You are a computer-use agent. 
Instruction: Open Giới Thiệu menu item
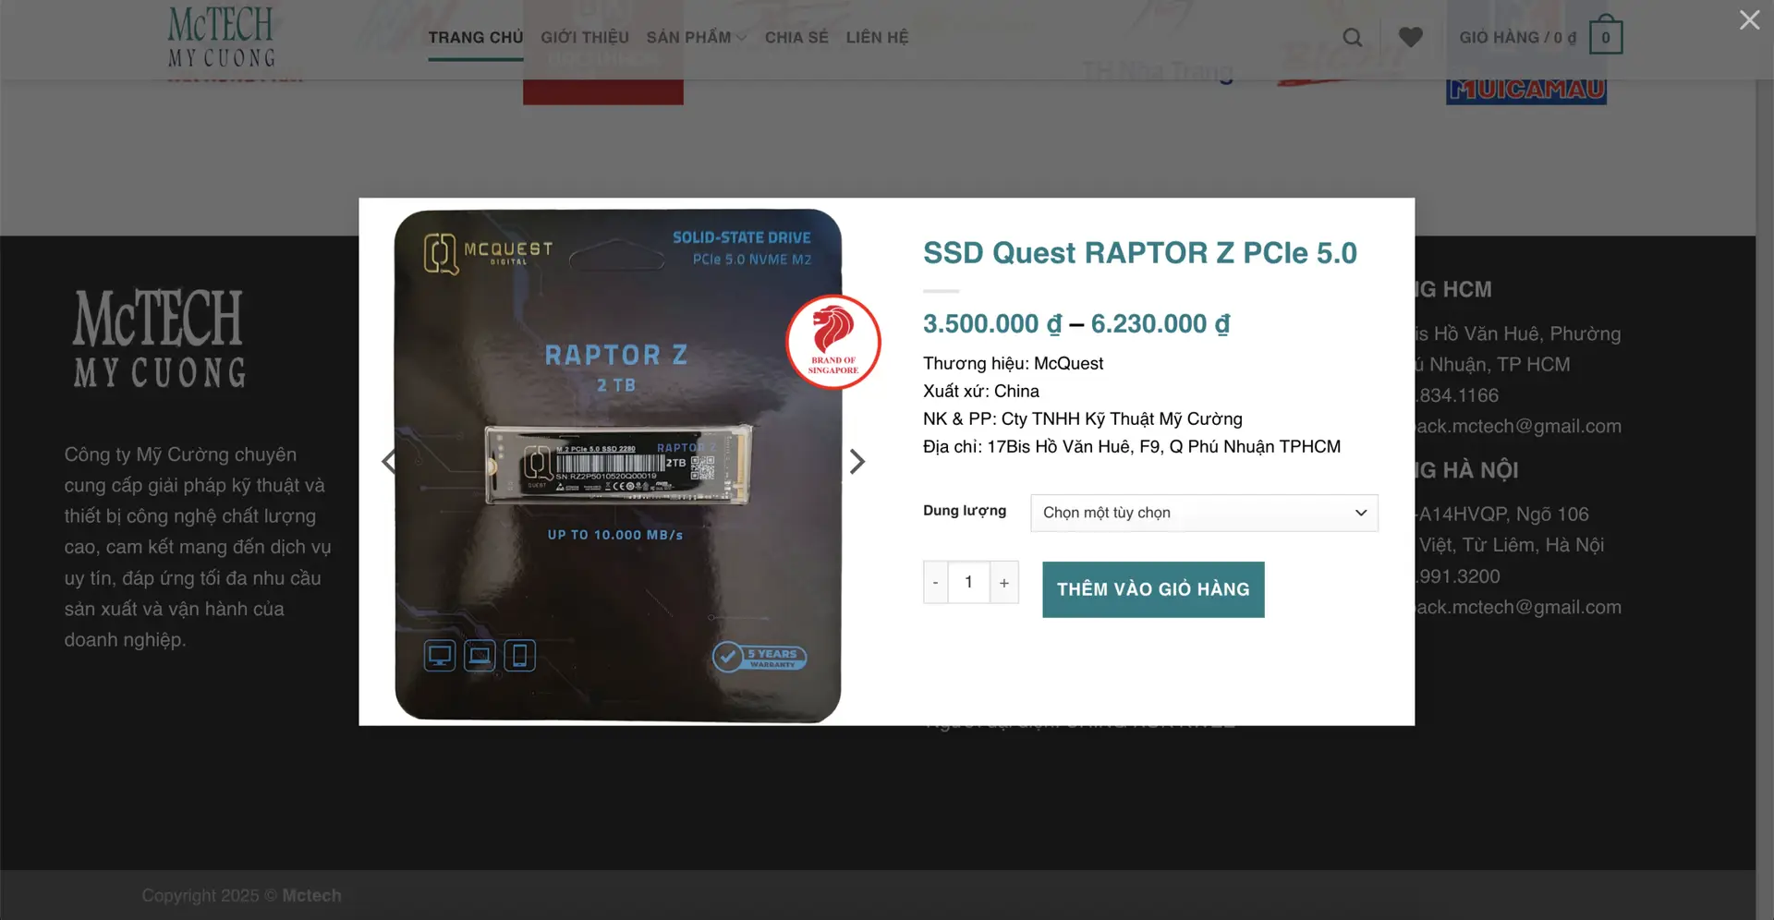pos(585,37)
